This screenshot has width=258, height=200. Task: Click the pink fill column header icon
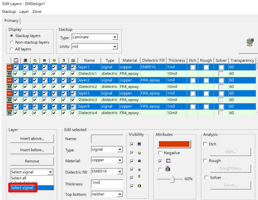pyautogui.click(x=16, y=61)
